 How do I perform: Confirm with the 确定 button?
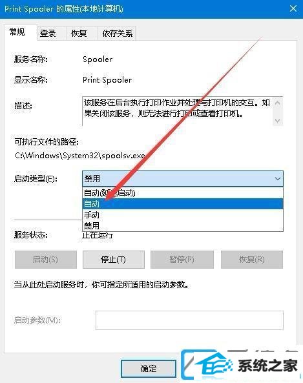149,369
